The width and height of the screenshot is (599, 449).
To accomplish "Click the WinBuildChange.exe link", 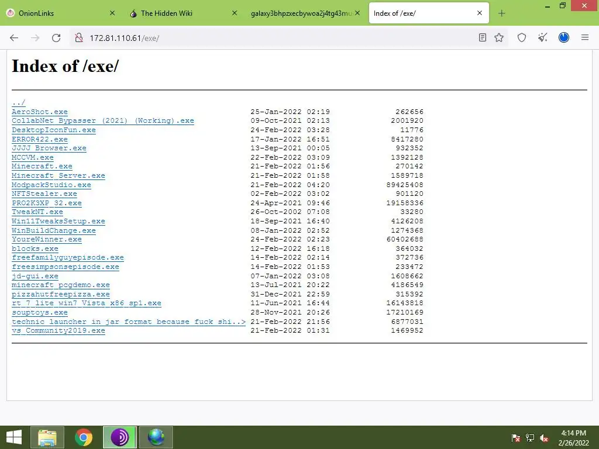I will pos(54,230).
